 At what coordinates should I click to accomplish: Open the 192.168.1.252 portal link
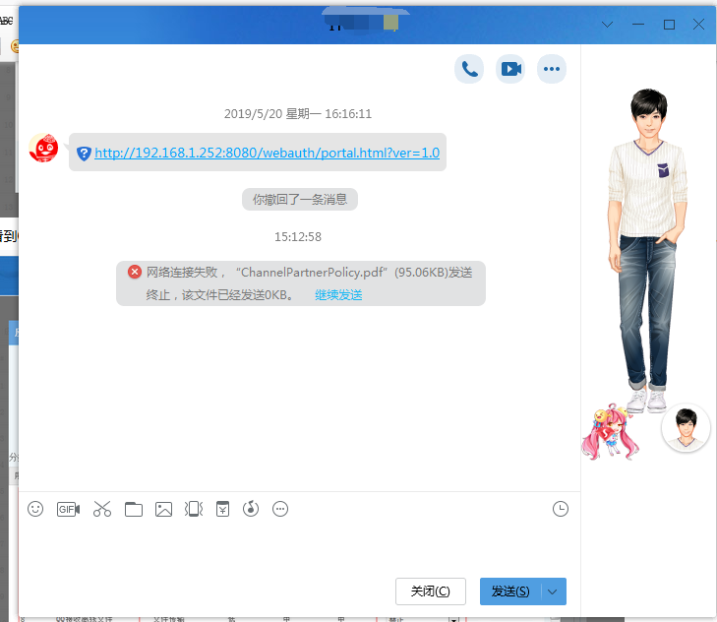[x=267, y=153]
